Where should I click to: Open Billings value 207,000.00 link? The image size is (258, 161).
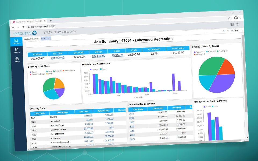[x=99, y=56]
